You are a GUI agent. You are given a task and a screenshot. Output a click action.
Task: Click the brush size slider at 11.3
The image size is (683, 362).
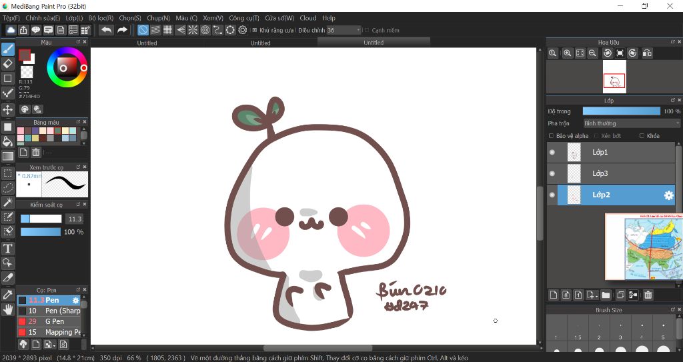point(41,219)
